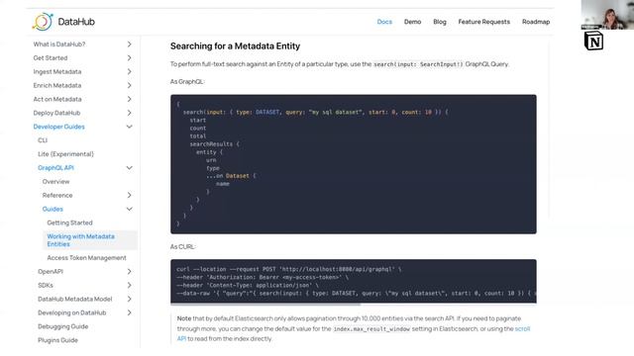Image resolution: width=634 pixels, height=356 pixels.
Task: Collapse the Guides chevron
Action: (x=129, y=209)
